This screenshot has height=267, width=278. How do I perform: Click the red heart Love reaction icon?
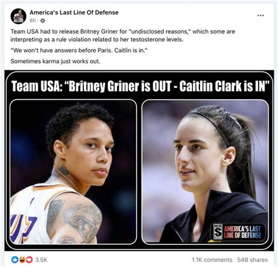point(29,259)
